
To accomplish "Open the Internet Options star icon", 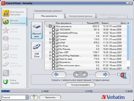I will coord(6,30).
